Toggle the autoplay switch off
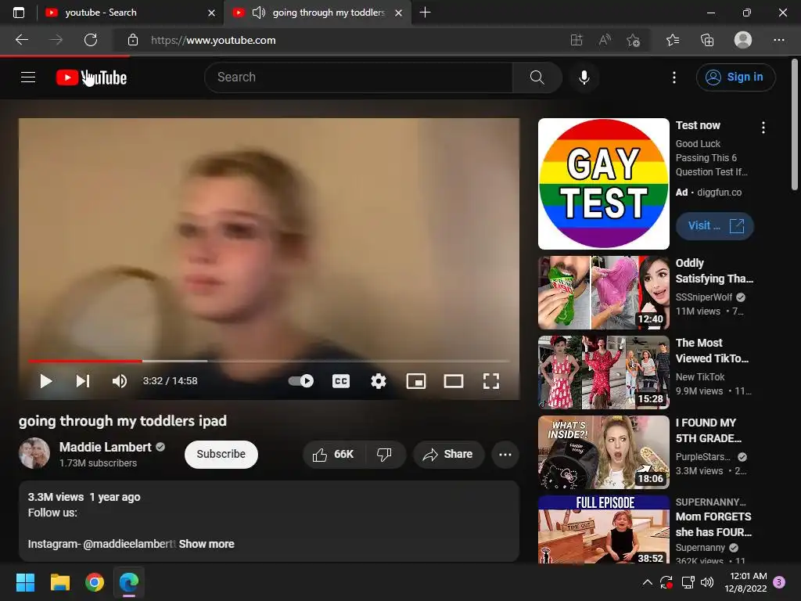The height and width of the screenshot is (601, 801). point(301,381)
